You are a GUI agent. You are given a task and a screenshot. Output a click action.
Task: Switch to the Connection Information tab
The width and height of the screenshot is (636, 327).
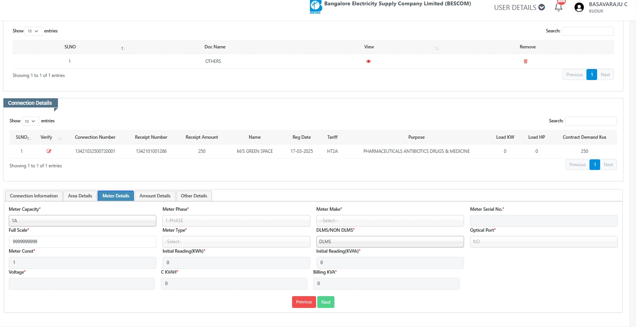click(34, 196)
